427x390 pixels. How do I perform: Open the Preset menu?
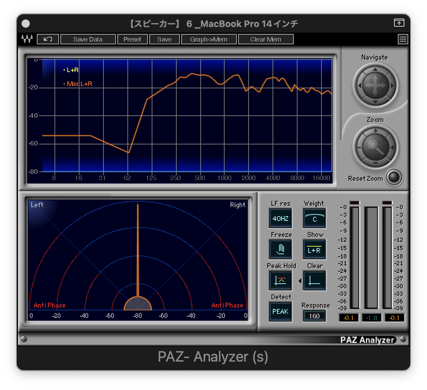132,39
